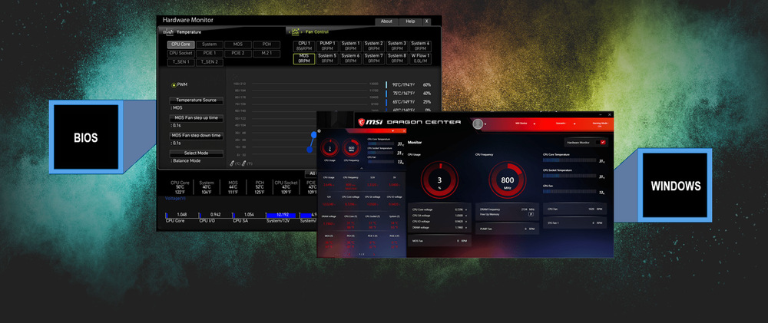The height and width of the screenshot is (323, 768).
Task: Select the T_SEN 2 temperature sensor
Action: [x=210, y=62]
